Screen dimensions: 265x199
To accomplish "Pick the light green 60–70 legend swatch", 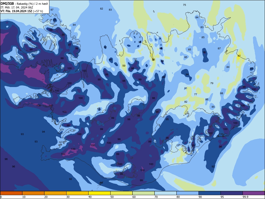I will point(143,193).
